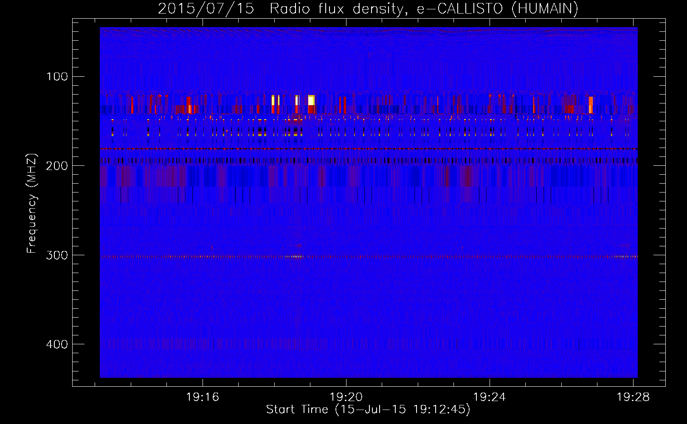
Task: Click the 200 frequency tick label
Action: pyautogui.click(x=57, y=166)
